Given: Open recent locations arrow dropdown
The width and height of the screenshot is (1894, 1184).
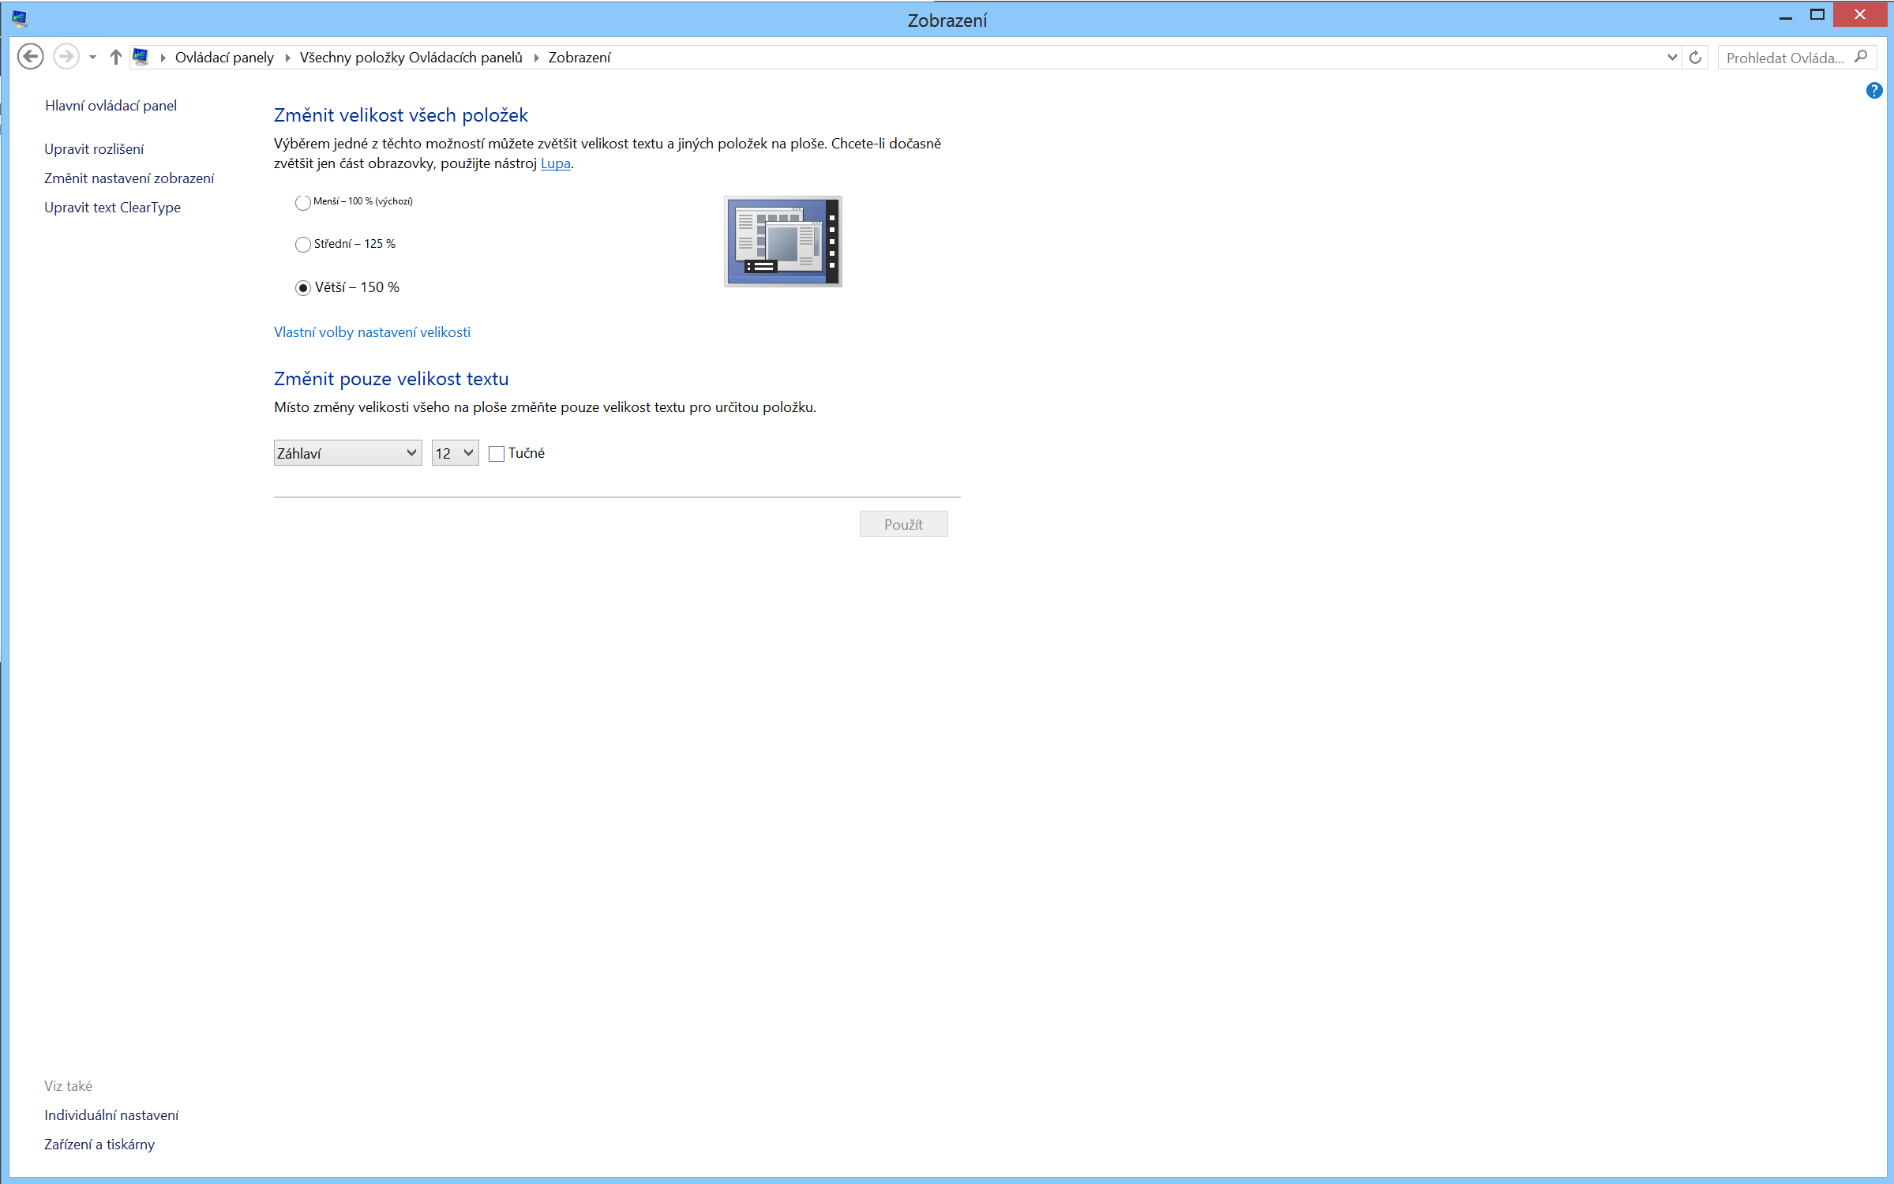Looking at the screenshot, I should click(92, 57).
